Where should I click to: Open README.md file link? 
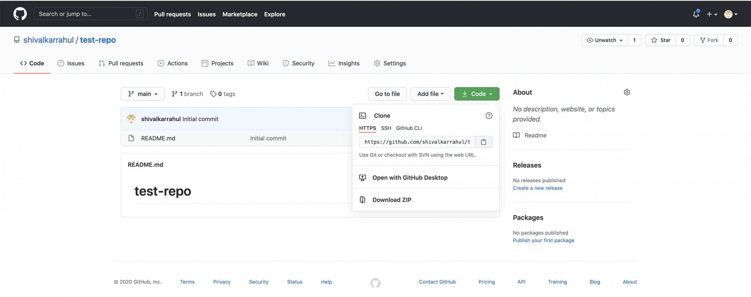[x=158, y=138]
